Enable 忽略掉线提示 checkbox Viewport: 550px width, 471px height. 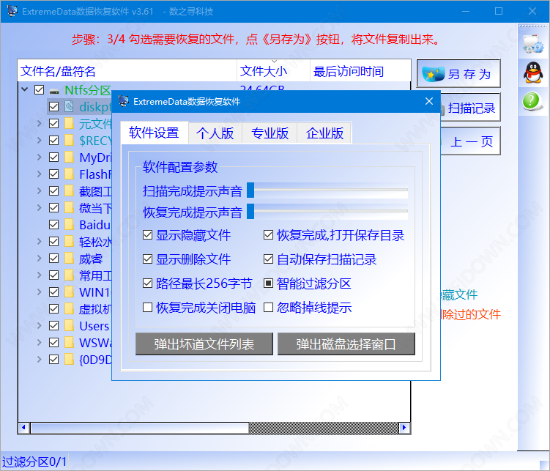[x=268, y=308]
